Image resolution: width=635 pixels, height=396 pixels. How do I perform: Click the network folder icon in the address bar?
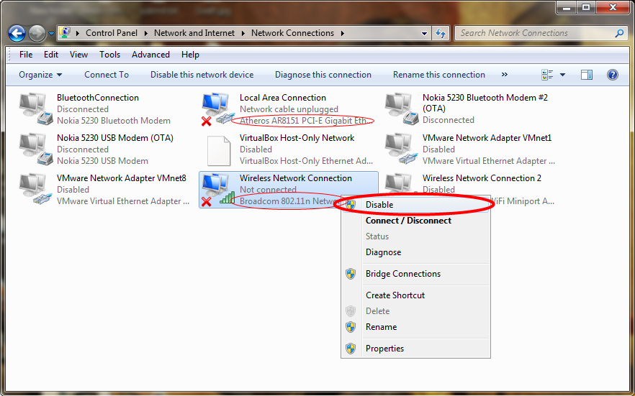[65, 33]
